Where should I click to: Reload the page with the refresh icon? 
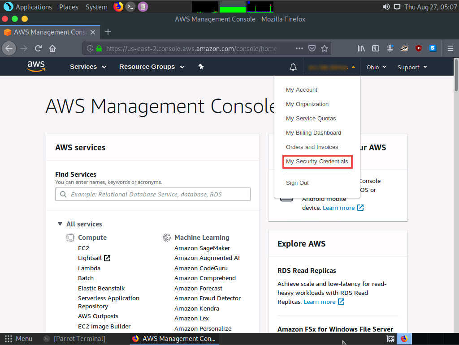click(x=38, y=48)
